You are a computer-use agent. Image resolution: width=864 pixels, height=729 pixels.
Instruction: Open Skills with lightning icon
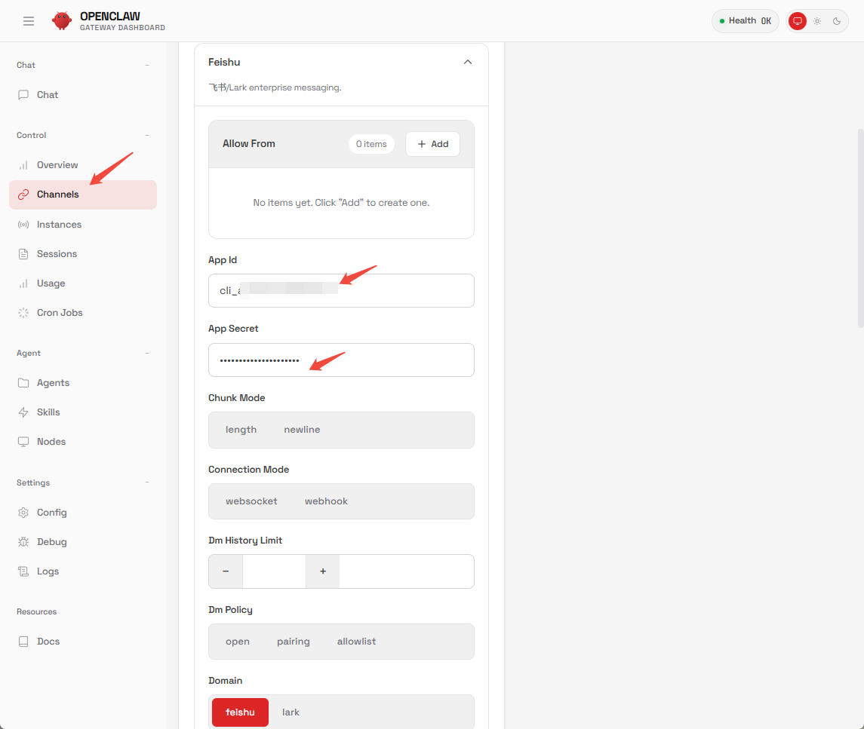23,412
